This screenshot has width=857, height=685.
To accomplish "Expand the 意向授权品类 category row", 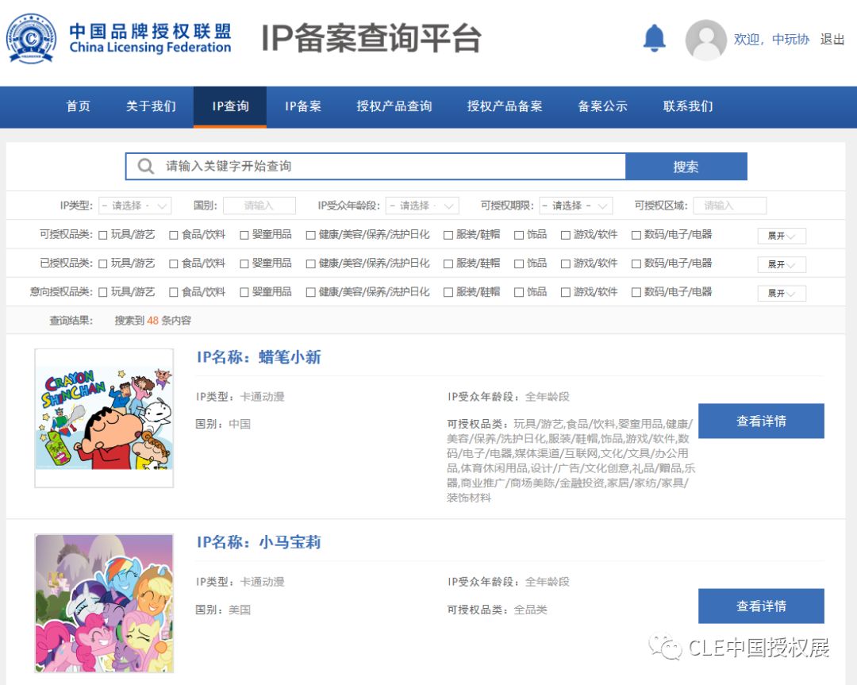I will pyautogui.click(x=782, y=294).
